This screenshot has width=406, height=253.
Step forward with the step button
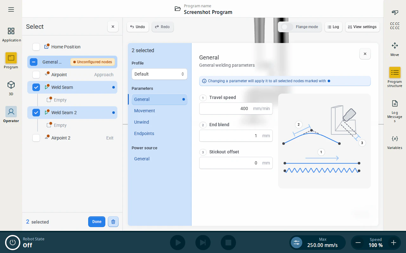coord(203,243)
